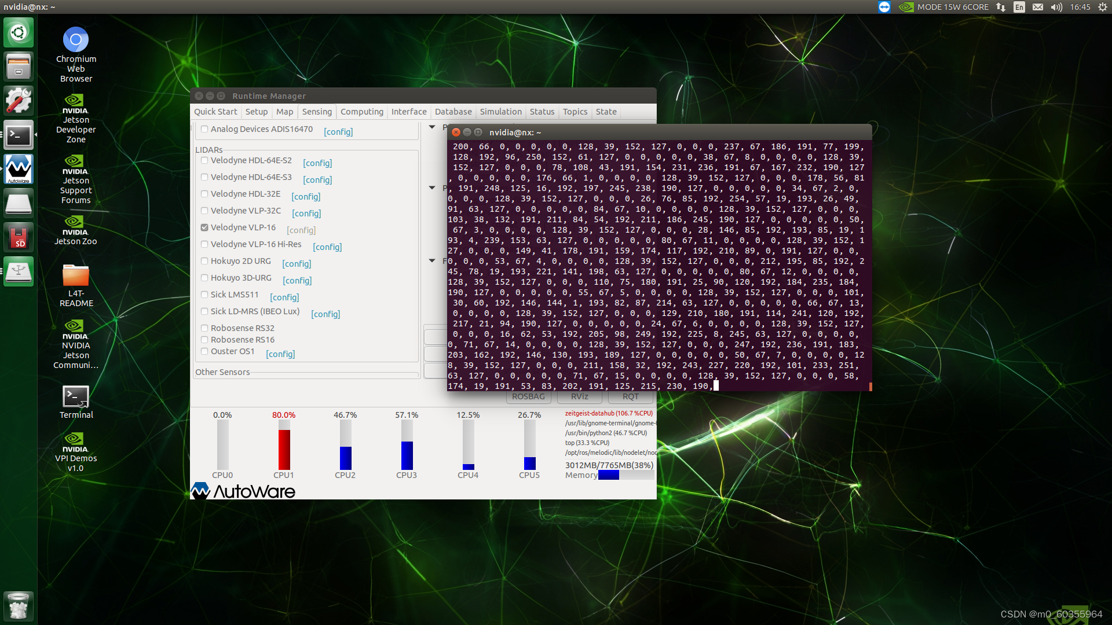Enable Velodyne VLP-16 Hi-Res checkbox
Screen dimensions: 1112x625
click(204, 244)
